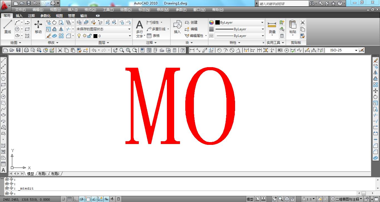Switch to the 注释 ribbon tab
The width and height of the screenshot is (380, 202).
pyautogui.click(x=31, y=16)
